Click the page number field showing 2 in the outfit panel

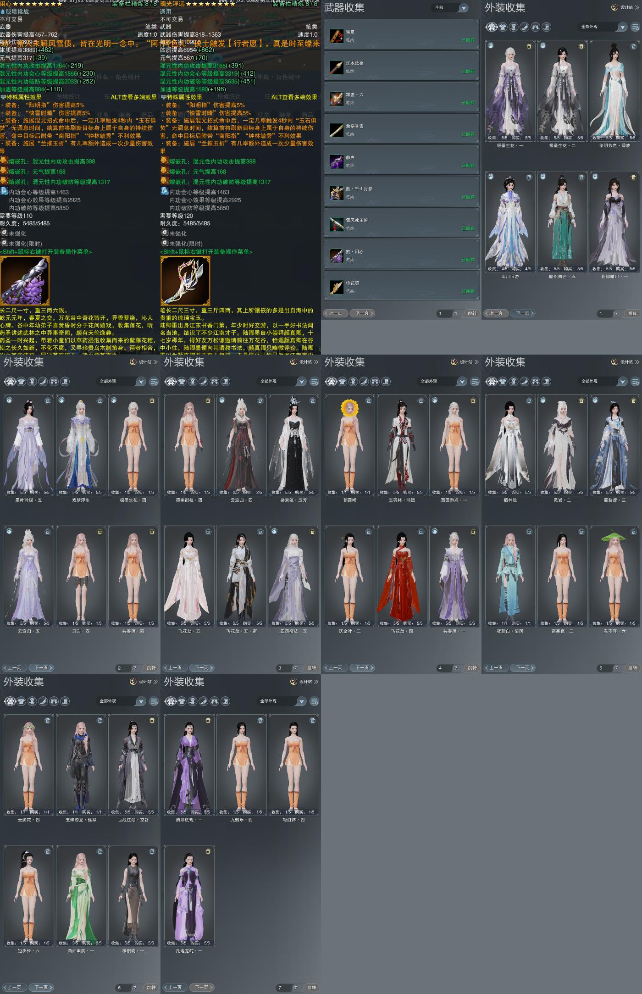pos(123,668)
